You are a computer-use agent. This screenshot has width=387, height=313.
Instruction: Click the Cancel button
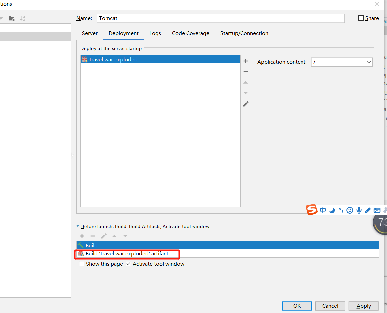pyautogui.click(x=330, y=306)
